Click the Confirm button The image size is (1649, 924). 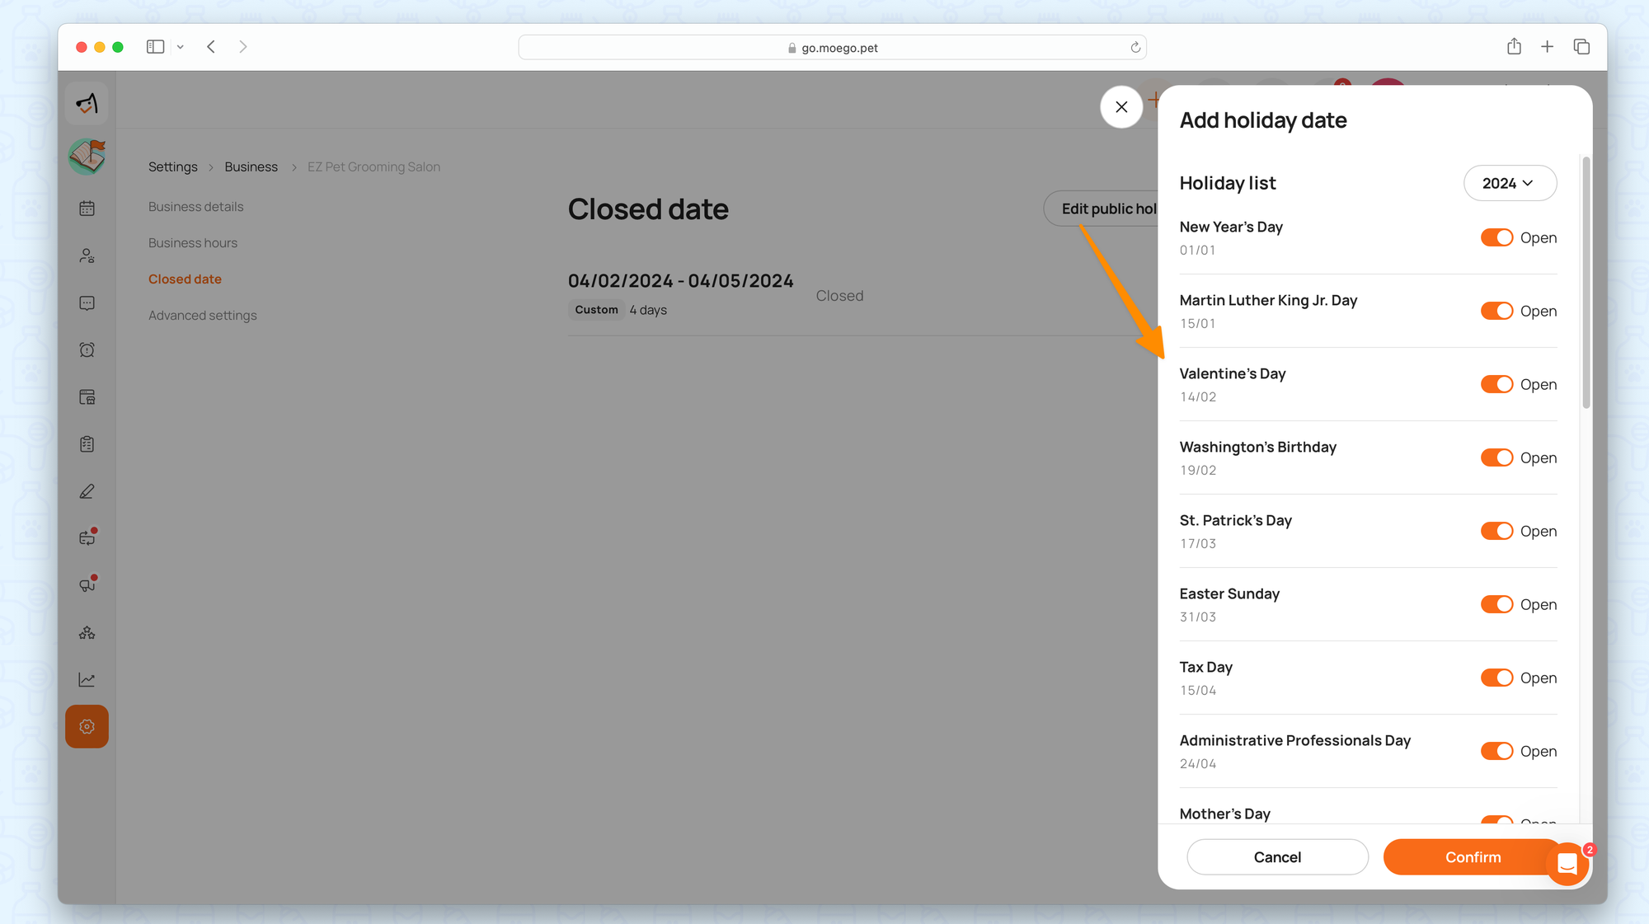[1473, 857]
